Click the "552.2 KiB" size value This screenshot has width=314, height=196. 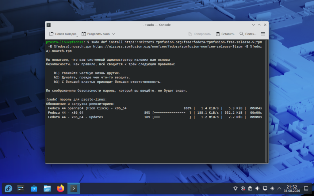233,113
